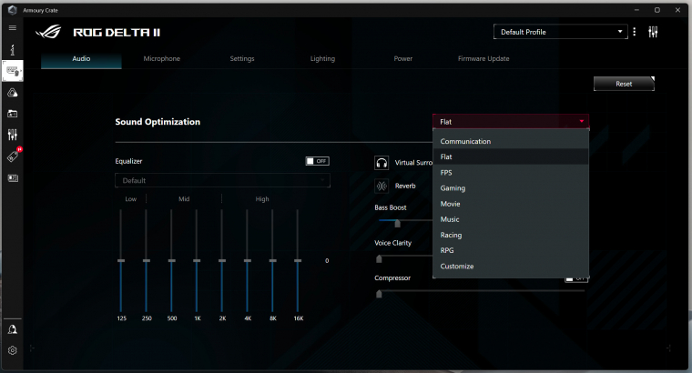The image size is (692, 373).
Task: Toggle the Compressor switch
Action: coord(576,278)
